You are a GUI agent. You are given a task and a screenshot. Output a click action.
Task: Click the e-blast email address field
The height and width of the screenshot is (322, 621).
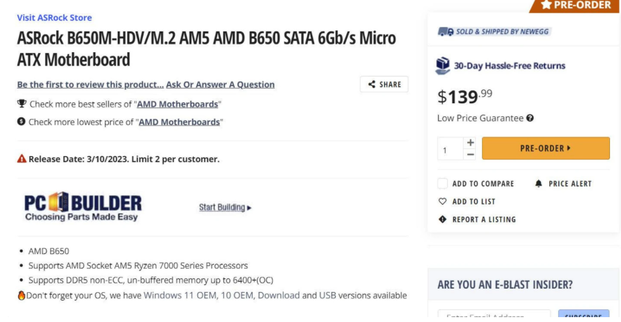click(x=493, y=315)
